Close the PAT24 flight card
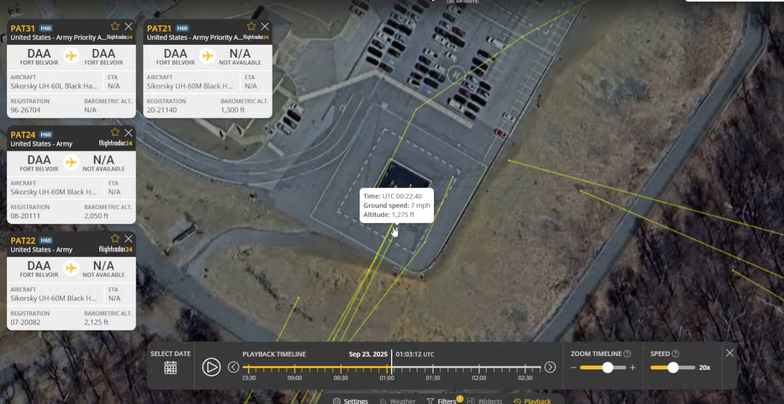Image resolution: width=784 pixels, height=404 pixels. click(129, 132)
